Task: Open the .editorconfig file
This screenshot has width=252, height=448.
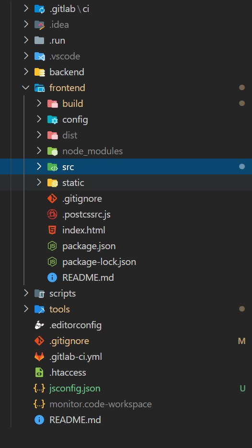Action: click(75, 325)
